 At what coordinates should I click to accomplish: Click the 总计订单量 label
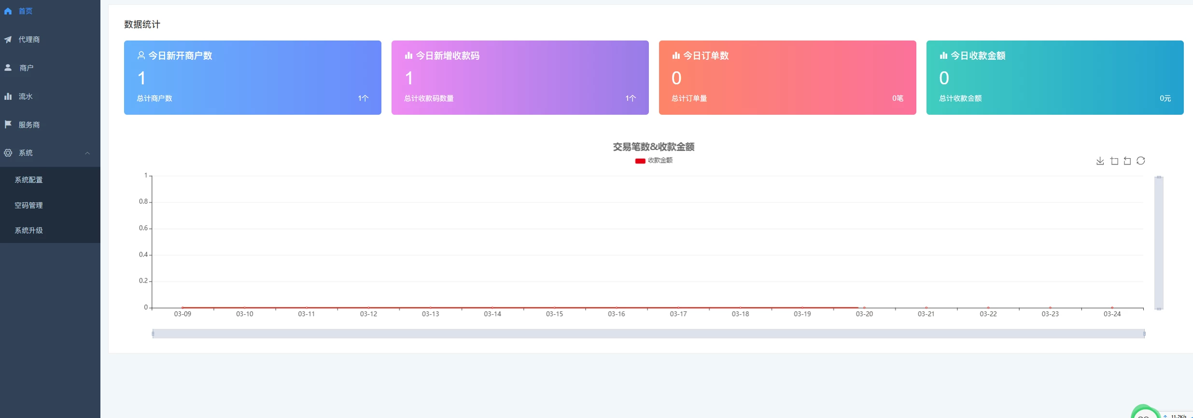[689, 98]
